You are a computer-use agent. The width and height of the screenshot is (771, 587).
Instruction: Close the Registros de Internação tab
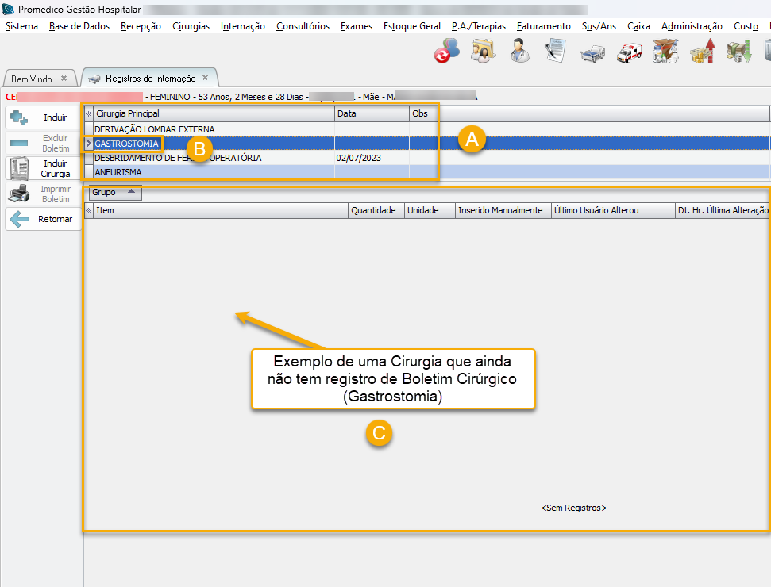pos(205,78)
